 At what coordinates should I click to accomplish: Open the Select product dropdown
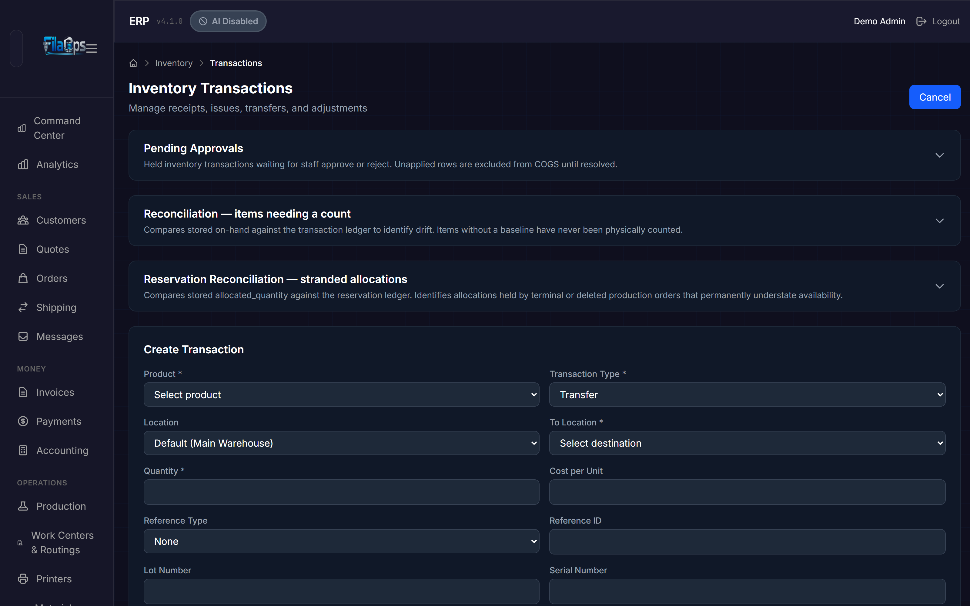point(342,395)
